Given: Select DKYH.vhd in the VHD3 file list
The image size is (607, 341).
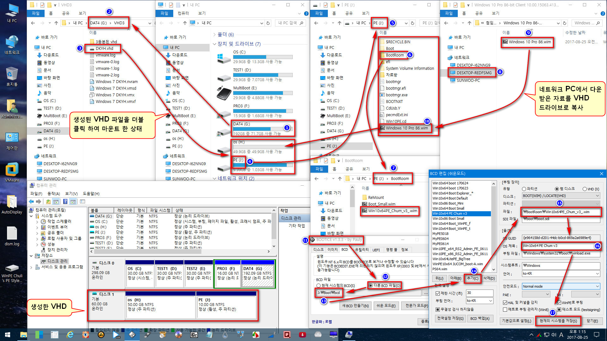Looking at the screenshot, I should point(104,49).
